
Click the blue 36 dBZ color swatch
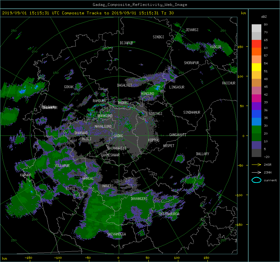point(256,114)
